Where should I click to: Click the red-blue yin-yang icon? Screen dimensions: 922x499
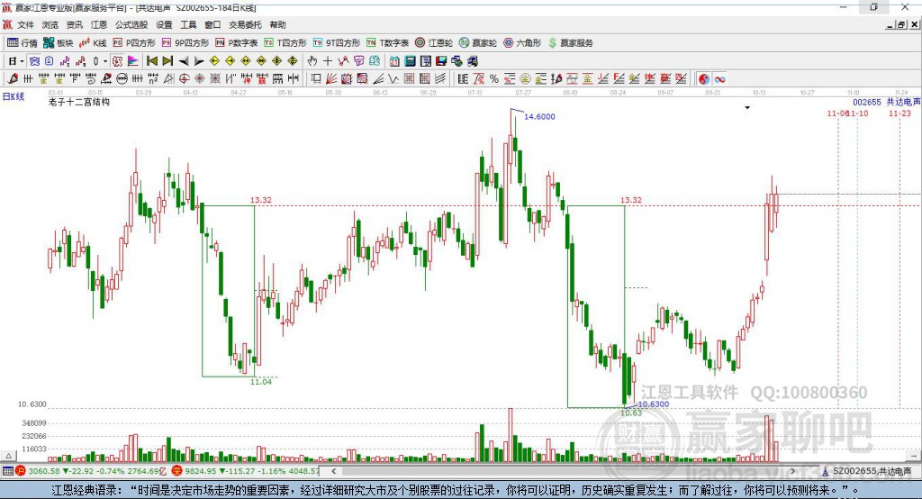point(703,79)
